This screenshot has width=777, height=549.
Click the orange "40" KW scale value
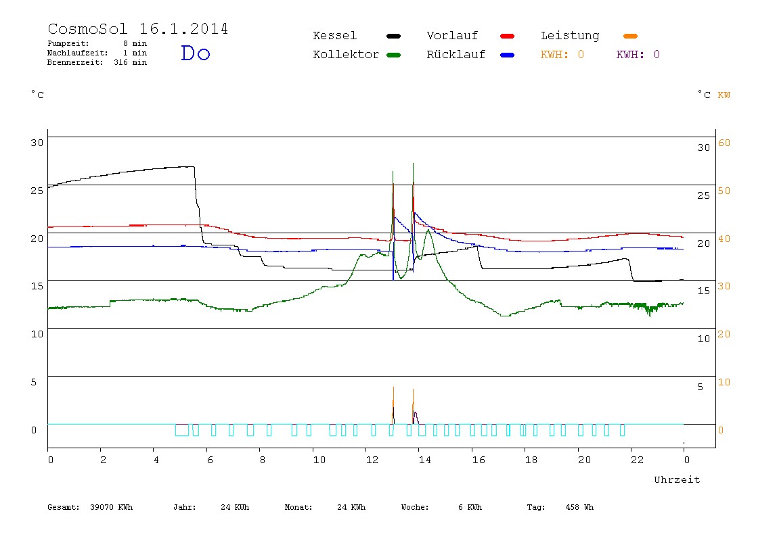(x=724, y=239)
